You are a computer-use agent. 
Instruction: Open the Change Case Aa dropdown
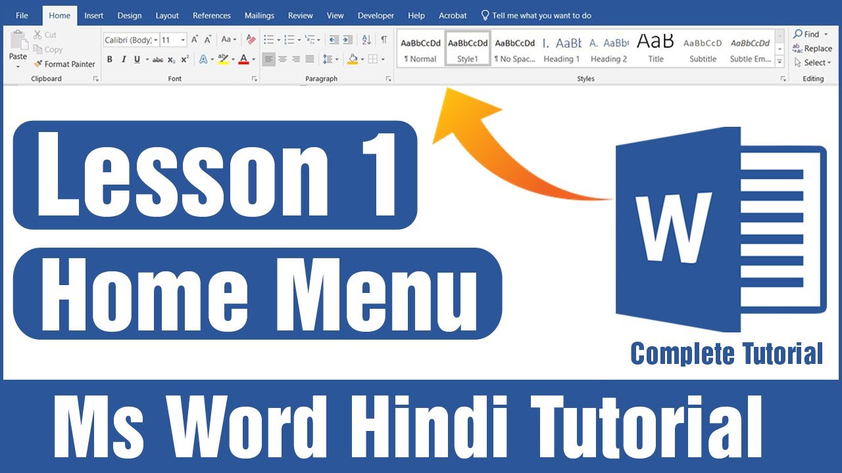click(229, 40)
